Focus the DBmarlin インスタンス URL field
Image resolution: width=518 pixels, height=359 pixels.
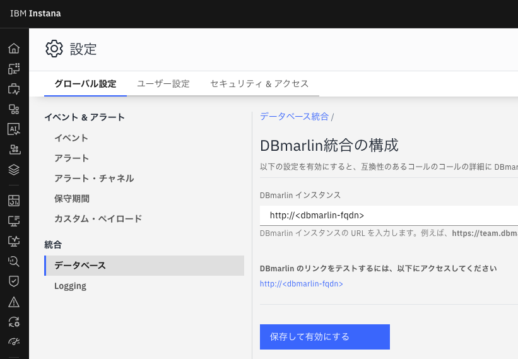point(389,215)
